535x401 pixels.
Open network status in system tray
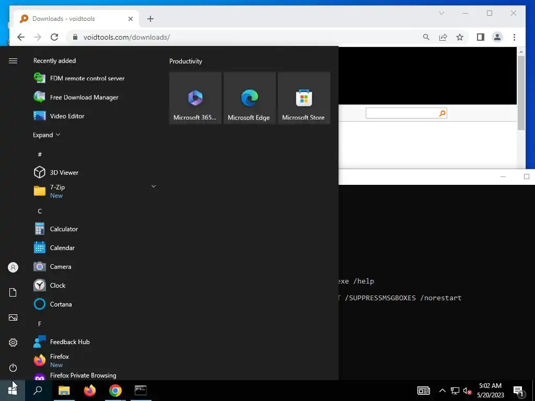coord(455,391)
